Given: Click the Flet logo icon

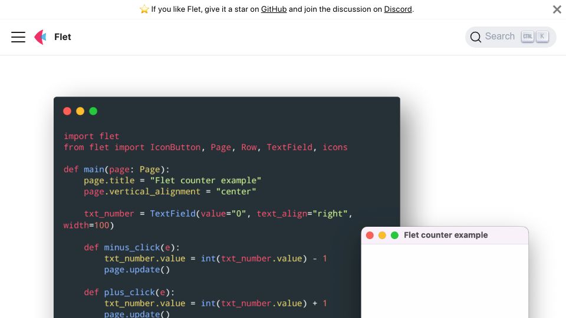Looking at the screenshot, I should 41,37.
